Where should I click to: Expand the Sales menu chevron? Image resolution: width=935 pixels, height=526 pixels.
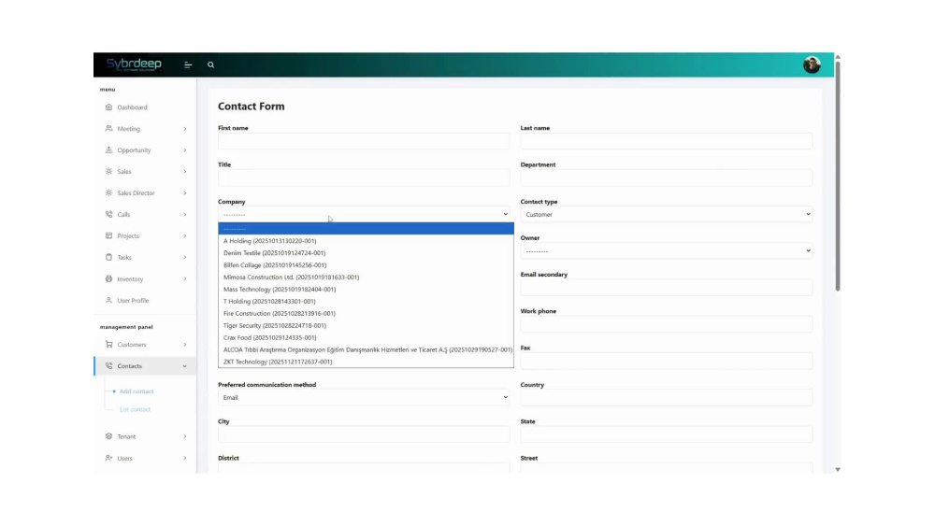[x=185, y=172]
